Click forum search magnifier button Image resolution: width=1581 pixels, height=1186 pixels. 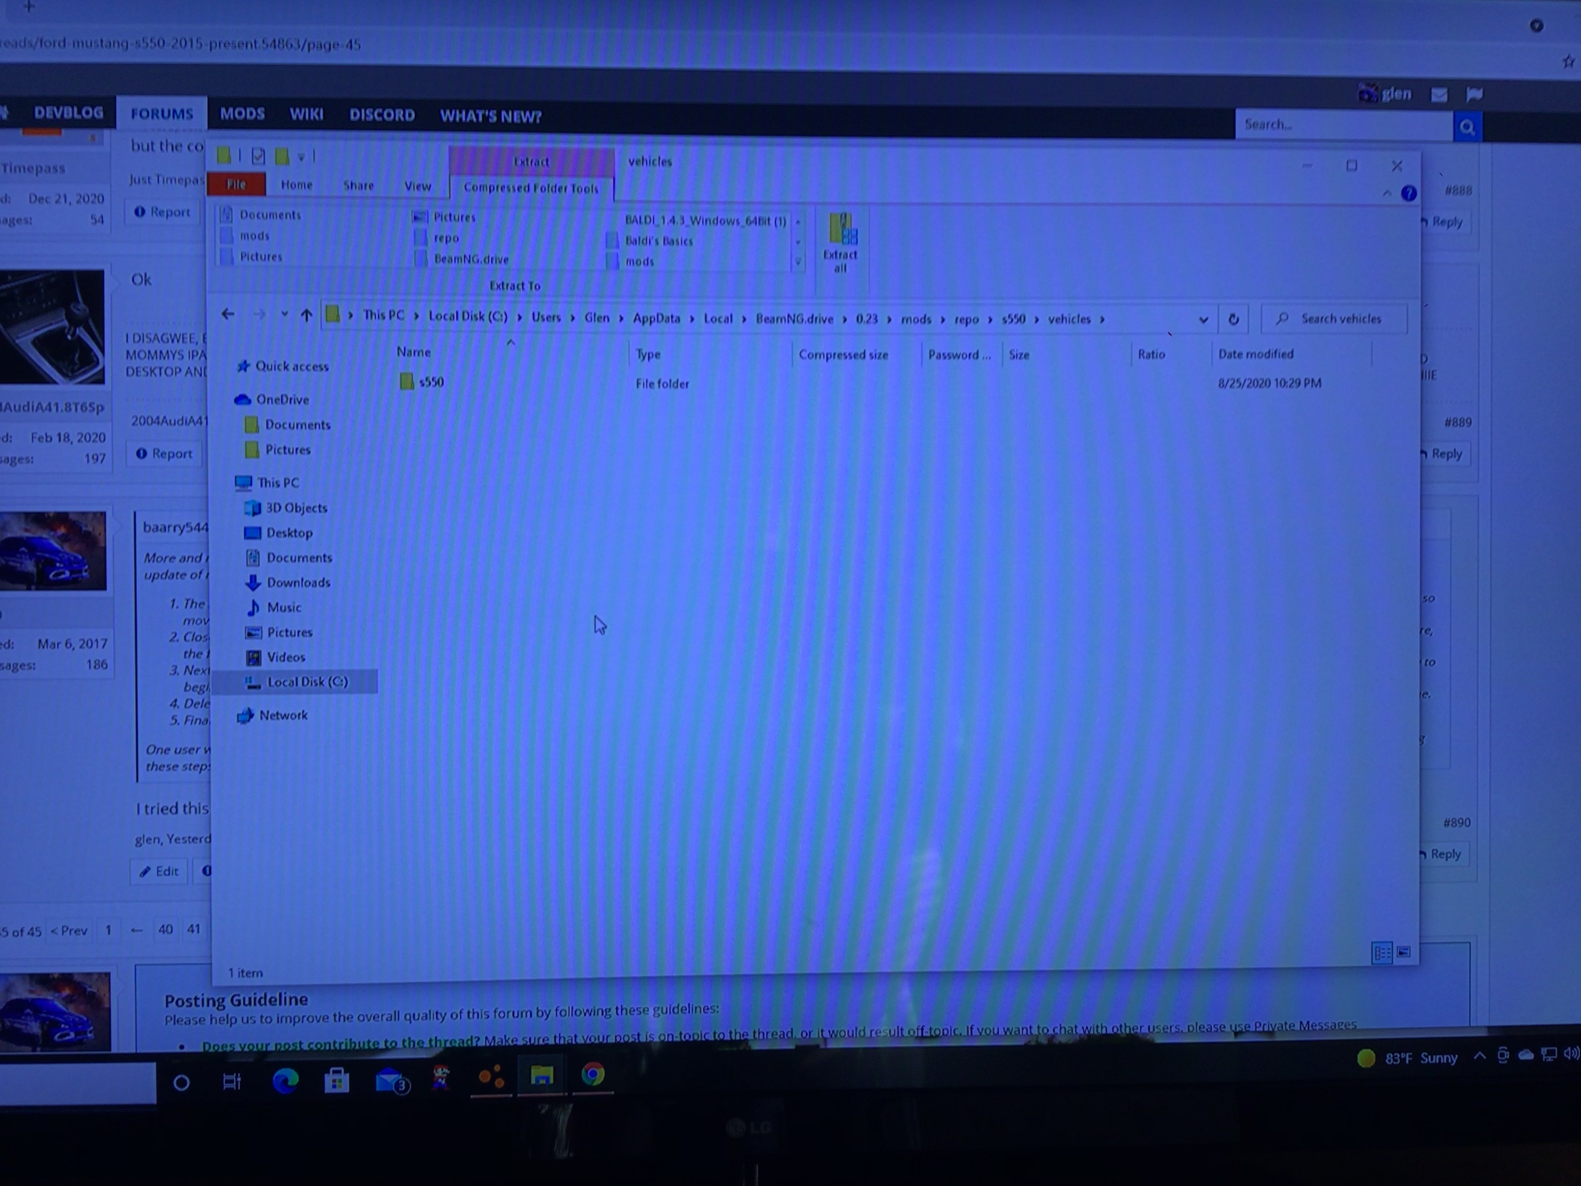1467,127
